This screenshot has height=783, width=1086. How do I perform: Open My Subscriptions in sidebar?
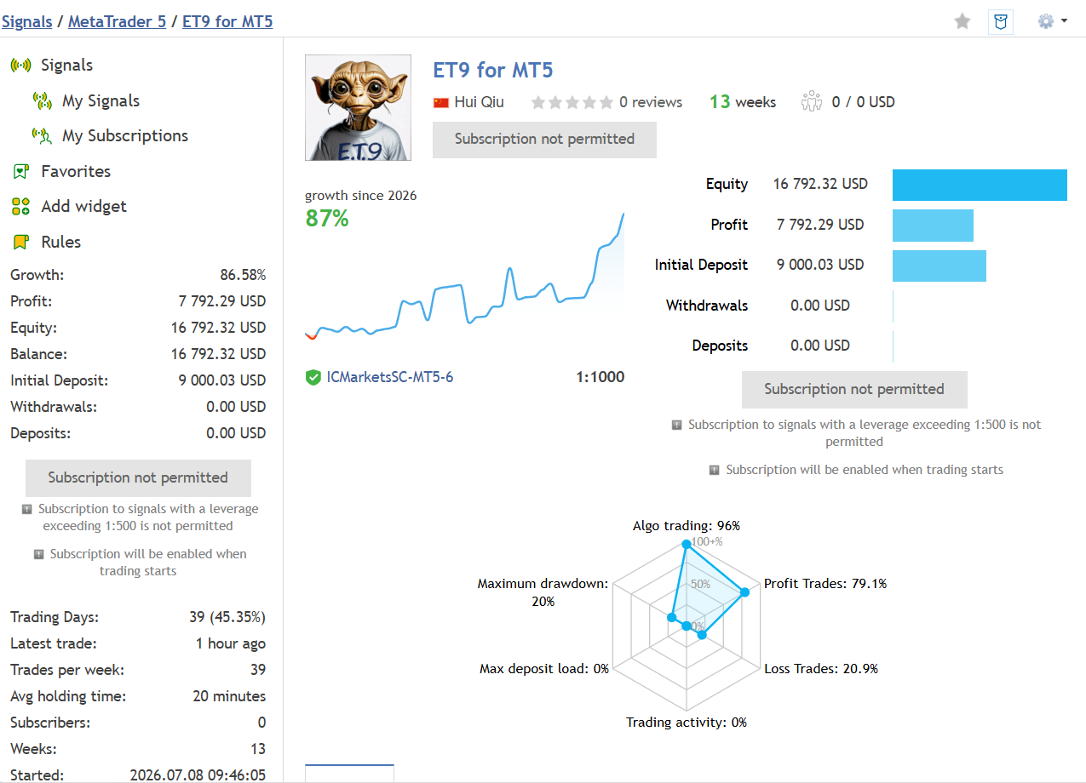point(125,135)
